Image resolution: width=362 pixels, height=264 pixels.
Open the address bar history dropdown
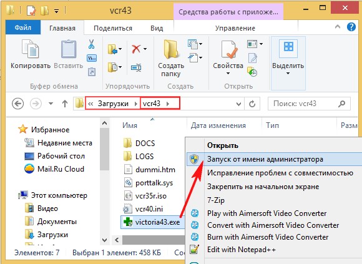click(x=238, y=104)
